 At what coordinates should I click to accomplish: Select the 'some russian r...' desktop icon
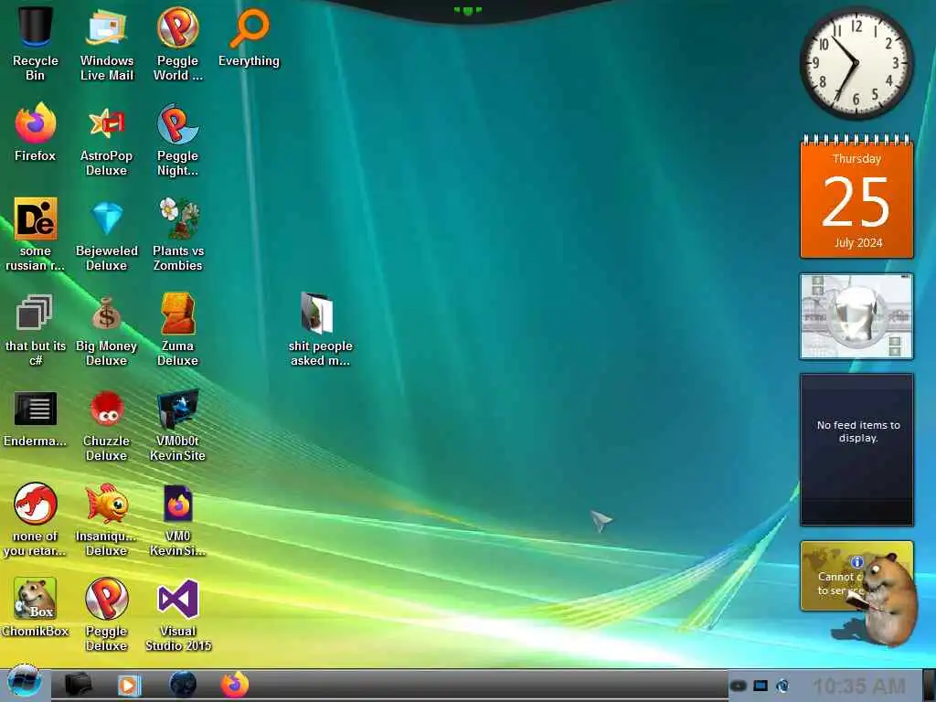pyautogui.click(x=36, y=235)
